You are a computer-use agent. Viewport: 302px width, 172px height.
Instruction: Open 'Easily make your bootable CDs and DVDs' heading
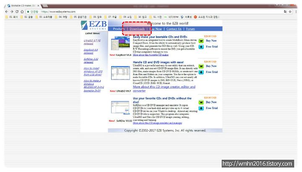(x=160, y=37)
